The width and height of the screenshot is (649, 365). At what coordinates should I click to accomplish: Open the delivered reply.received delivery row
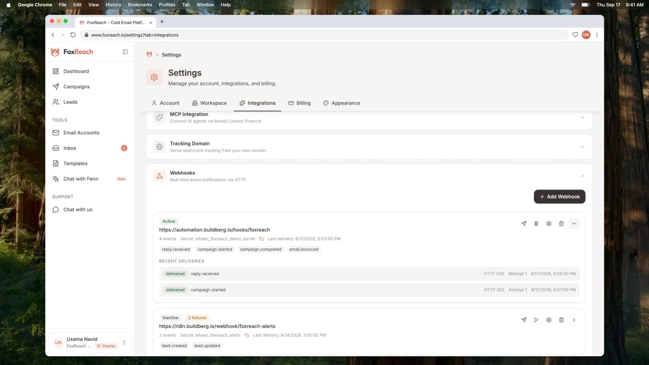click(369, 274)
